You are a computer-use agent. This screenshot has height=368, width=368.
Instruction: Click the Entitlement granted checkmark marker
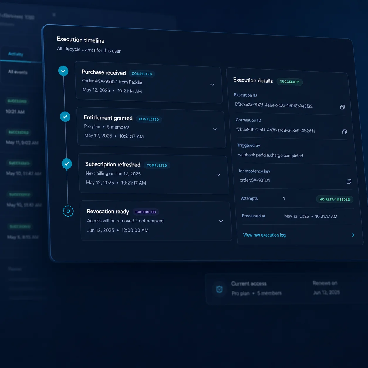pos(65,117)
